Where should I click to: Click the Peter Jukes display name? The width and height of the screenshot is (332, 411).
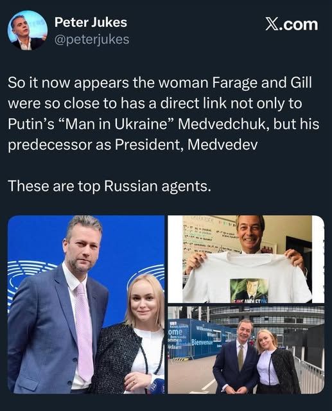tap(91, 22)
